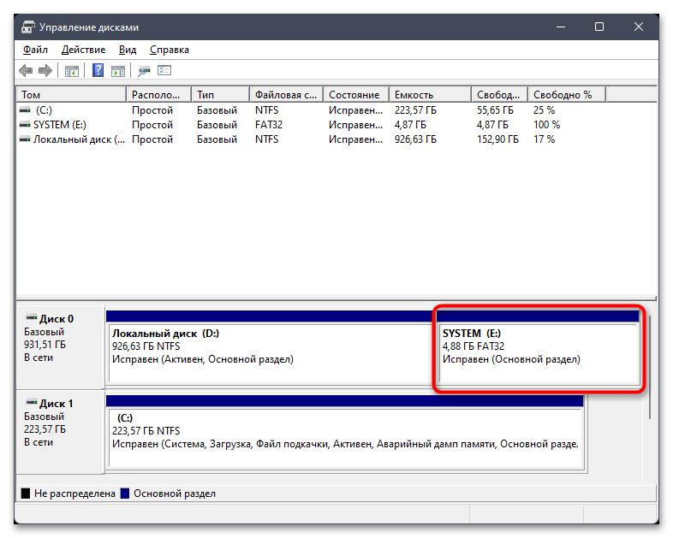Sort by the Свобод... column header

500,95
